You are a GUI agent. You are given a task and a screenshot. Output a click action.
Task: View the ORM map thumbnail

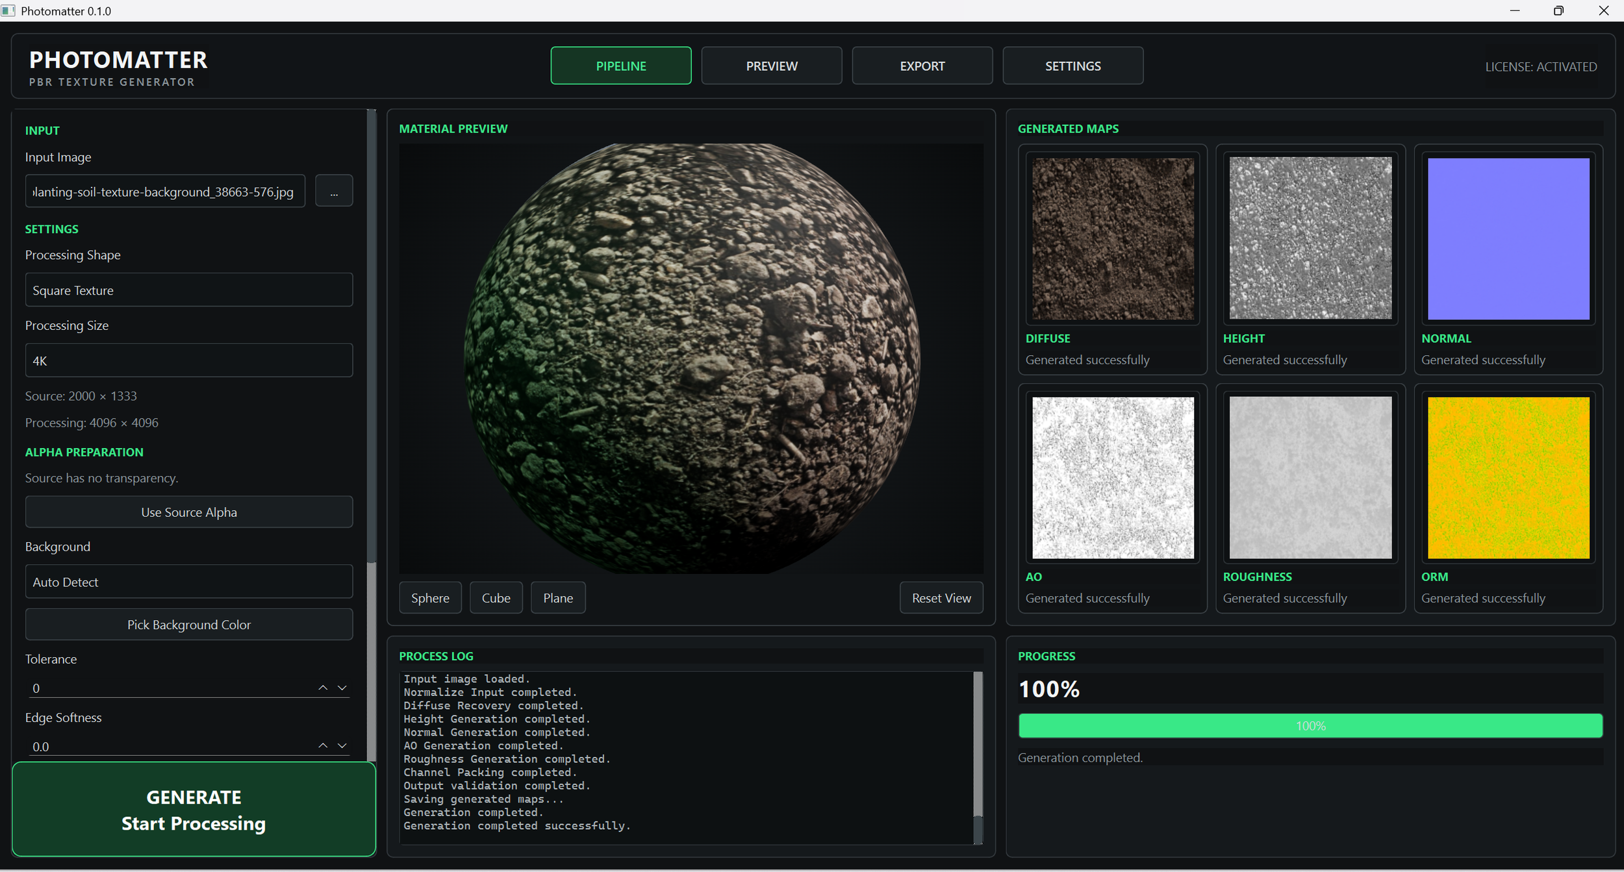1508,477
